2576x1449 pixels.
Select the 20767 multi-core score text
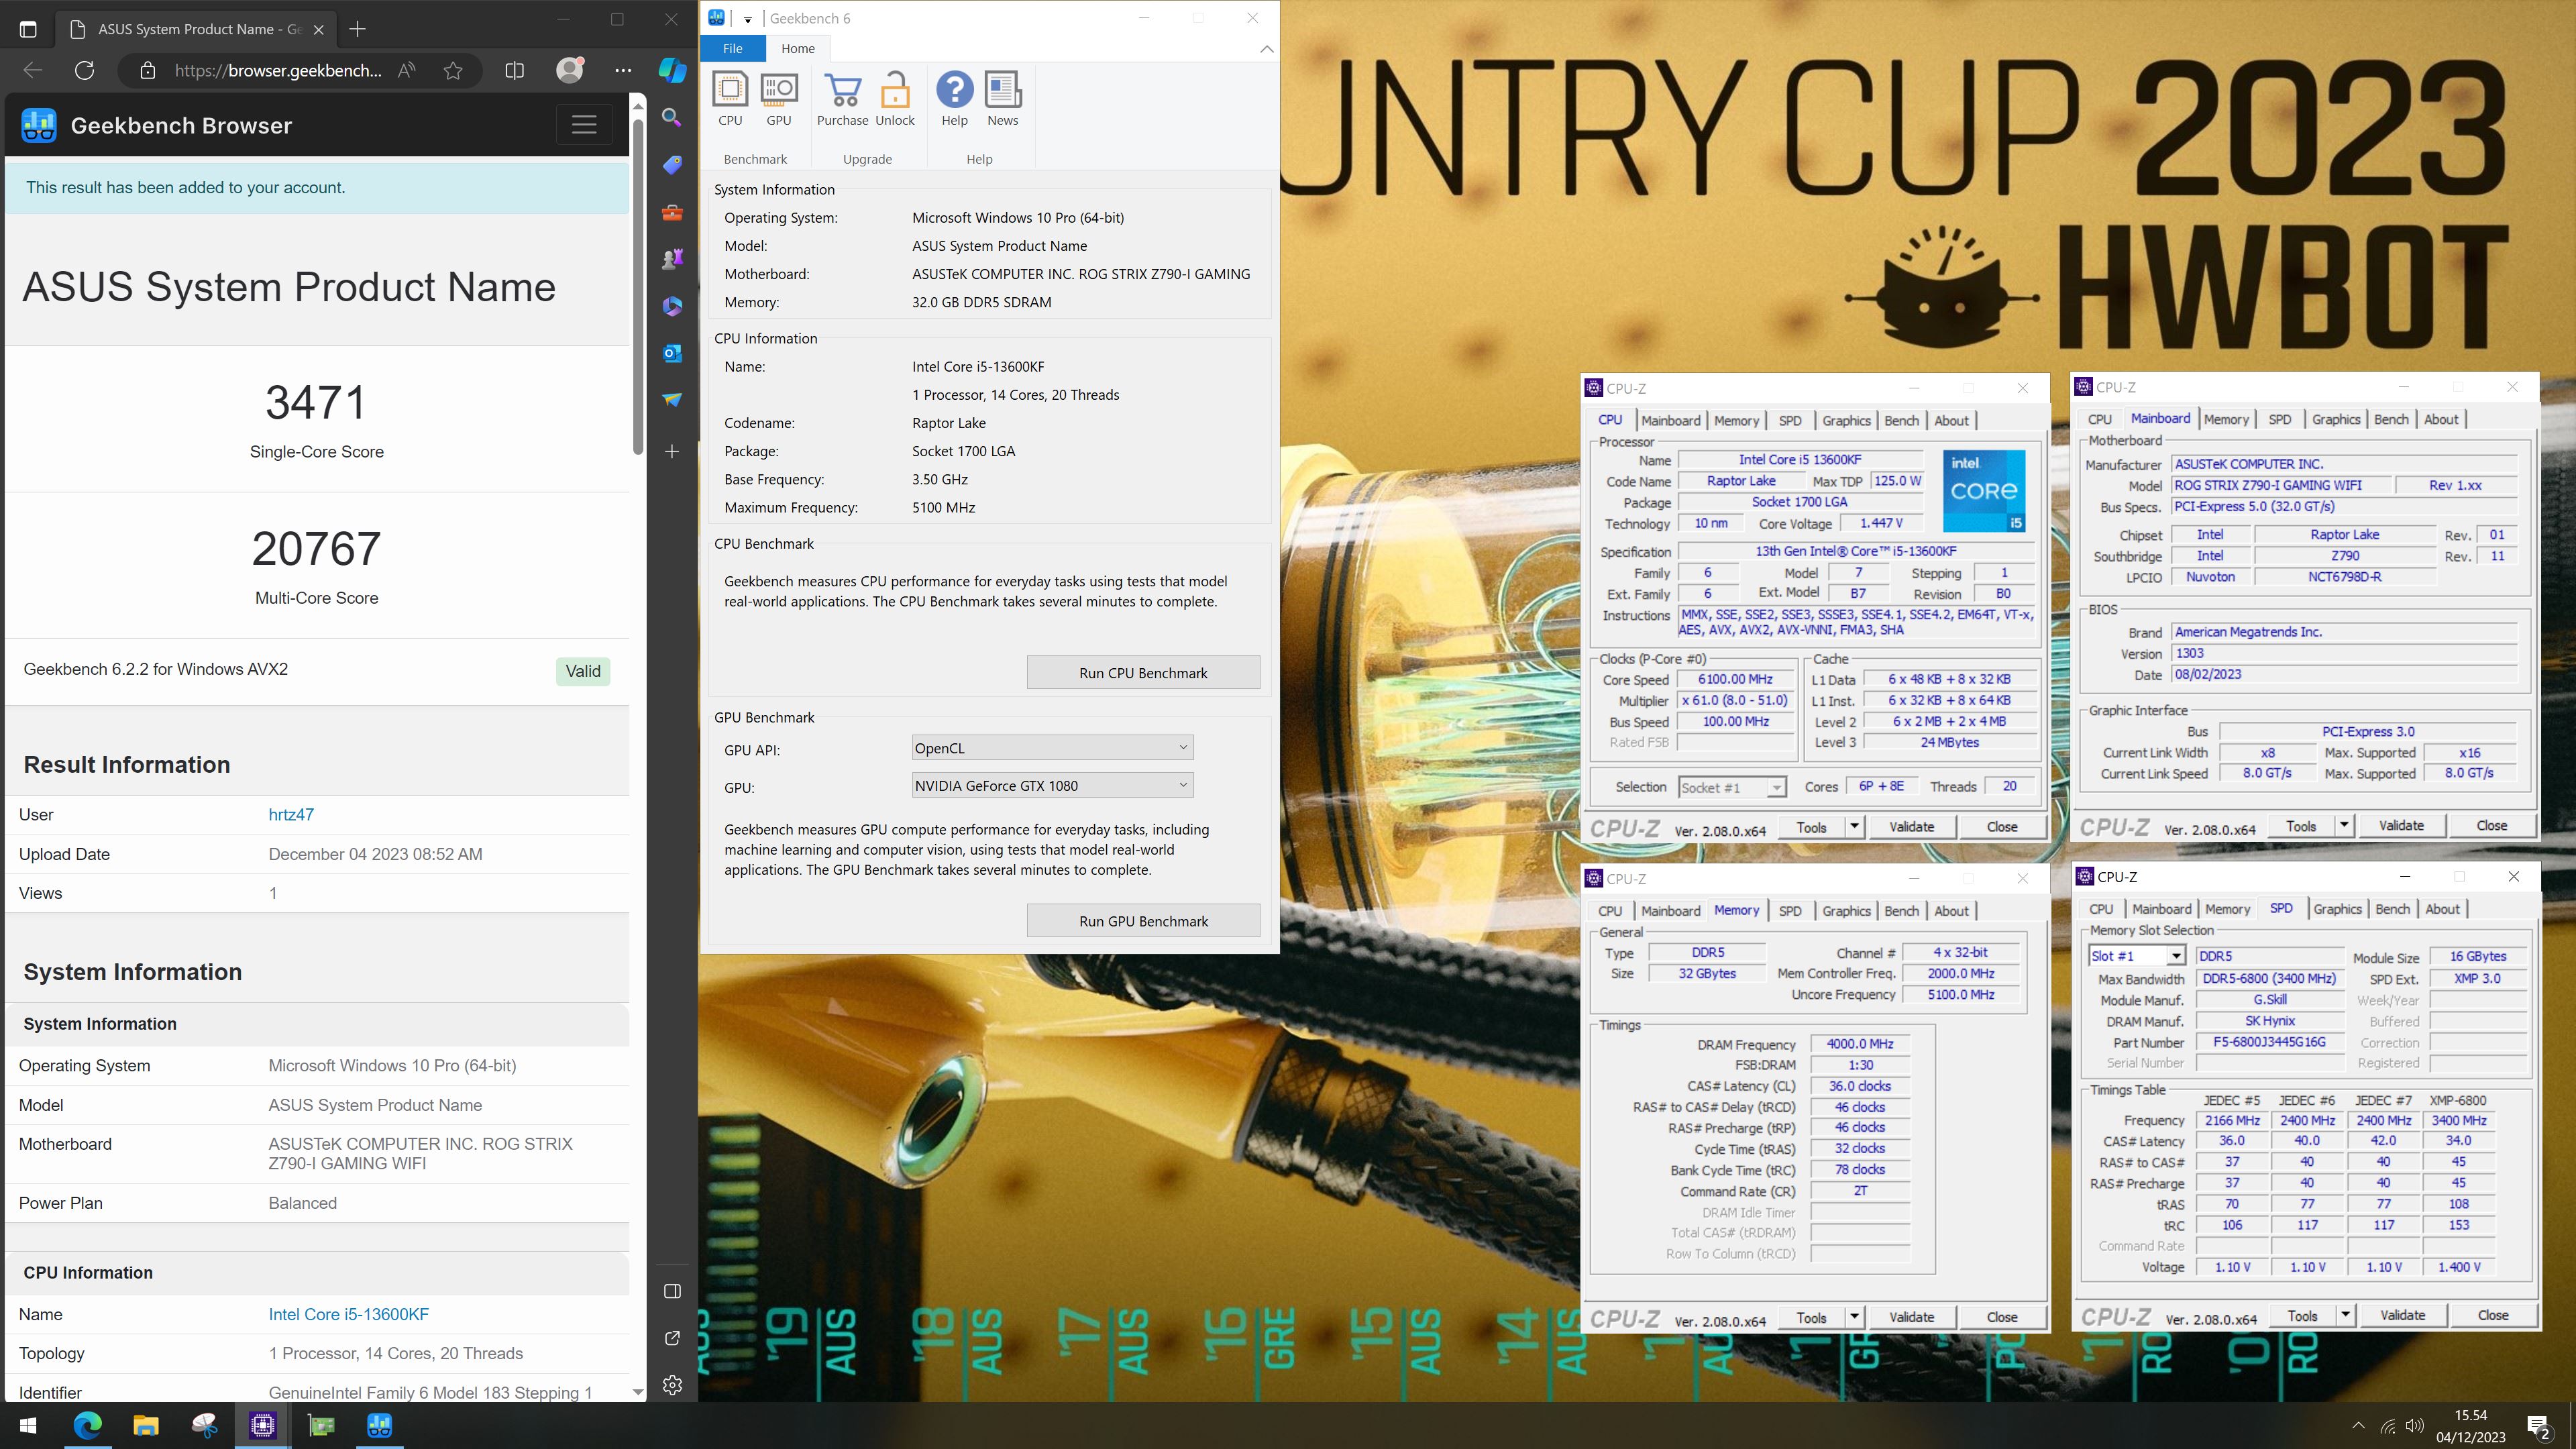[316, 548]
